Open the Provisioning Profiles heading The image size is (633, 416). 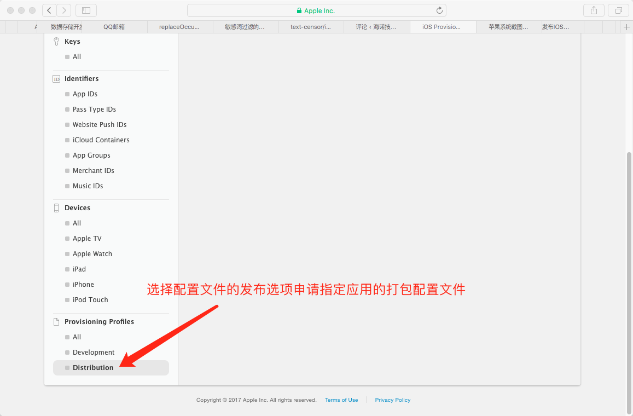[100, 321]
